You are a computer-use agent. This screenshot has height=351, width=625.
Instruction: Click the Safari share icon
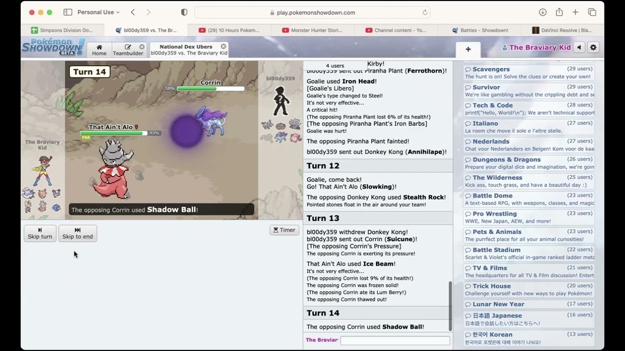pos(559,12)
